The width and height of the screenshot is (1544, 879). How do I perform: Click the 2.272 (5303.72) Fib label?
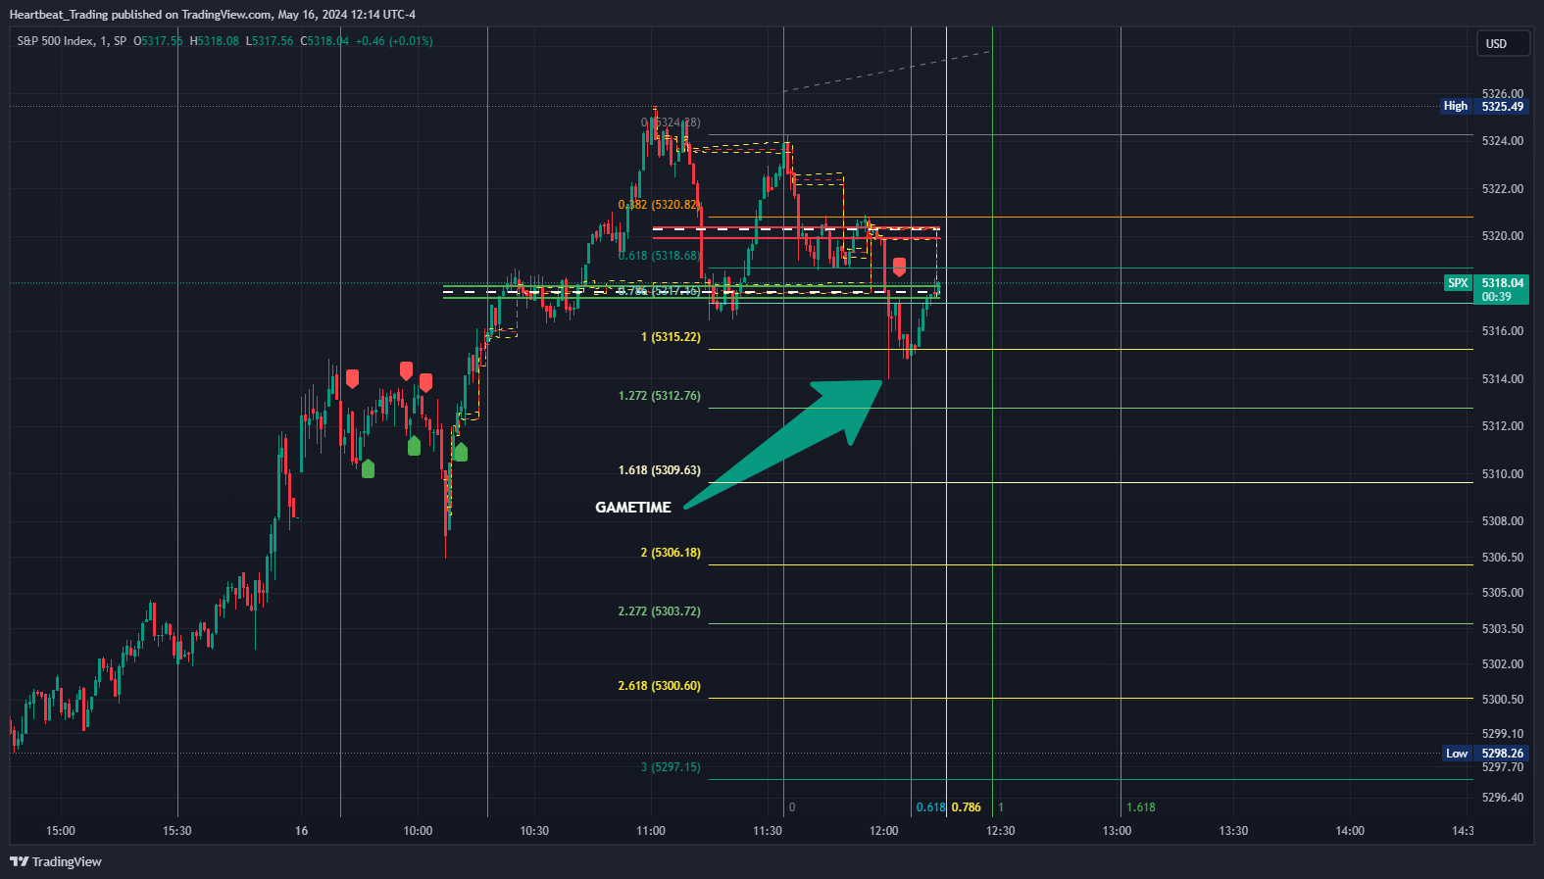click(659, 611)
